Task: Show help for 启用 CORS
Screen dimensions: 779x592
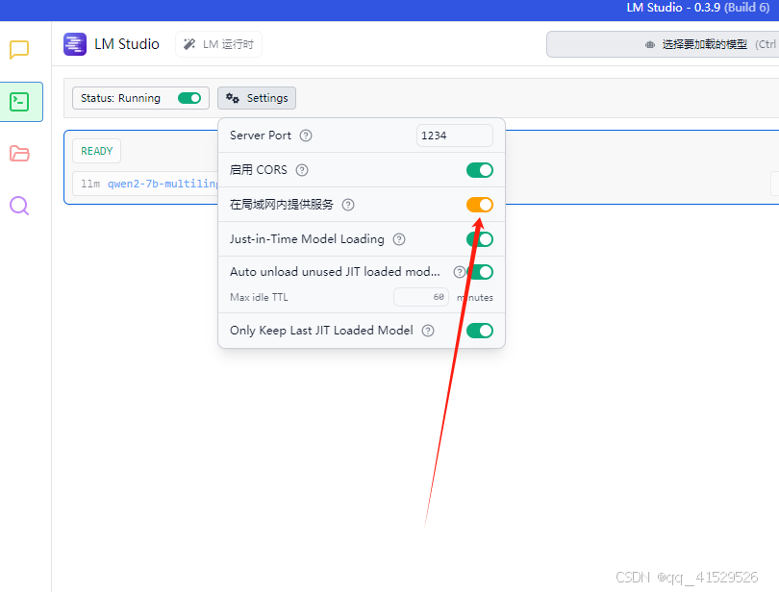Action: tap(302, 170)
